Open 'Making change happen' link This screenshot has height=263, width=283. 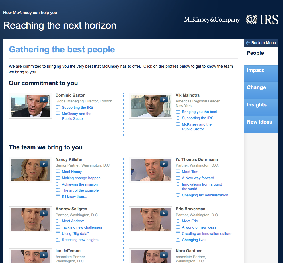(x=81, y=178)
